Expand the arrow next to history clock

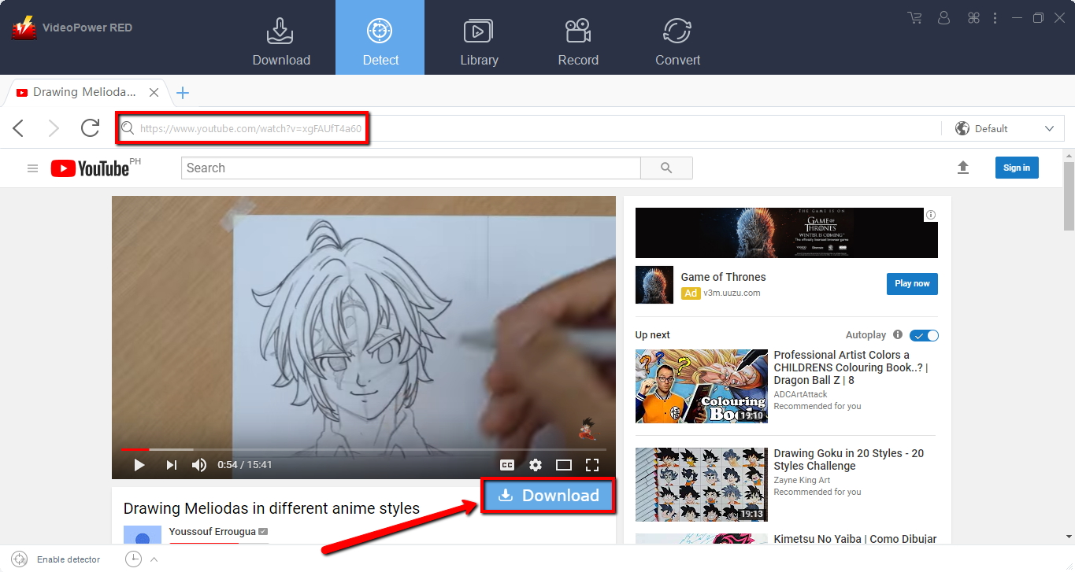click(x=154, y=559)
